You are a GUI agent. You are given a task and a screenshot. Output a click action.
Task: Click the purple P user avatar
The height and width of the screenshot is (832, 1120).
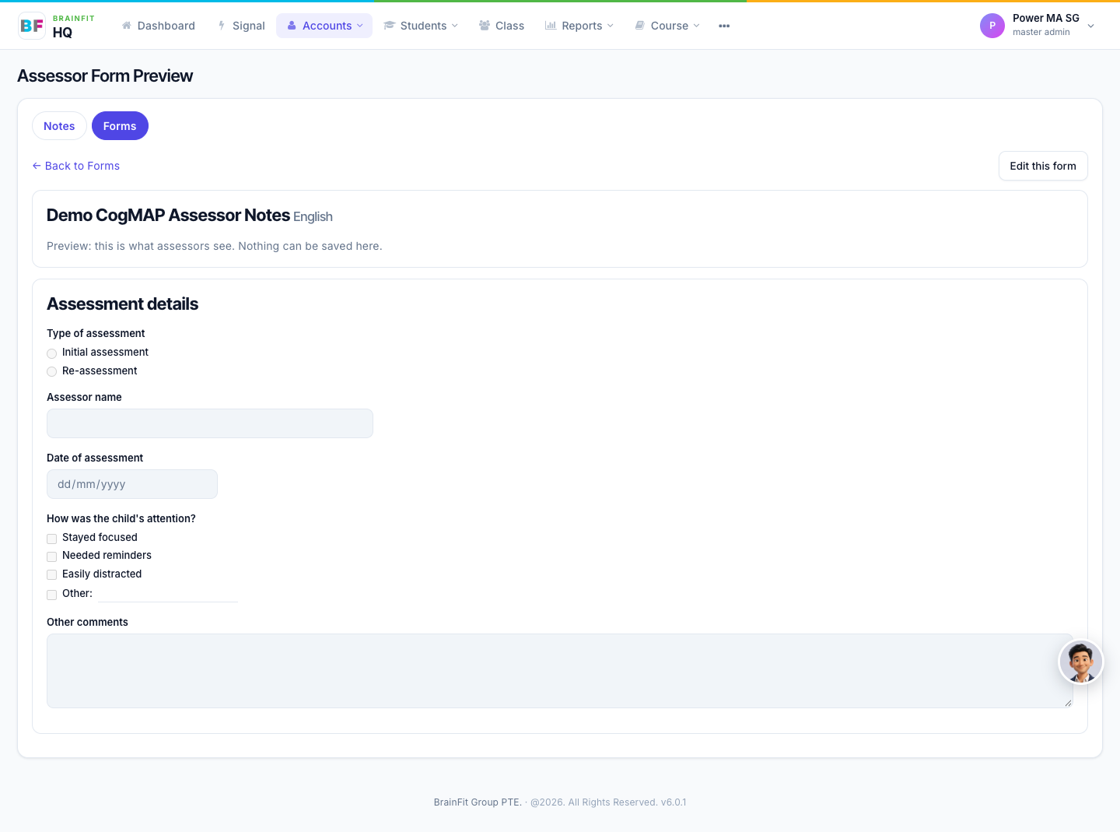tap(992, 26)
